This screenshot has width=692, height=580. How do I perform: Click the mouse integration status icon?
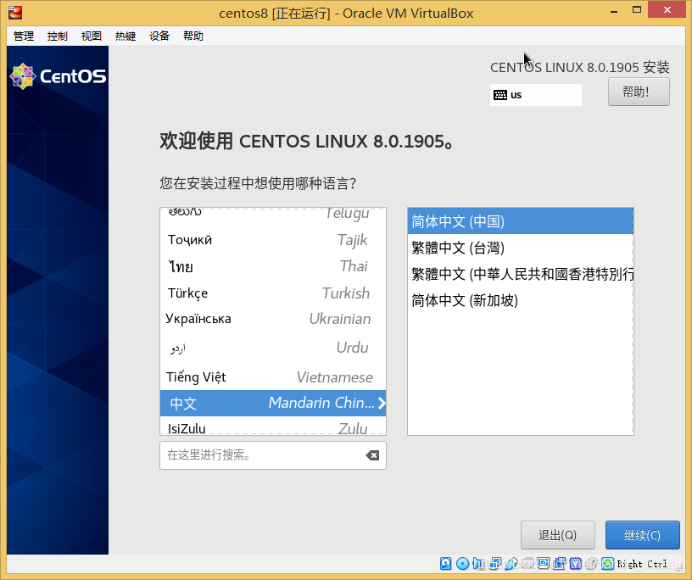(592, 564)
